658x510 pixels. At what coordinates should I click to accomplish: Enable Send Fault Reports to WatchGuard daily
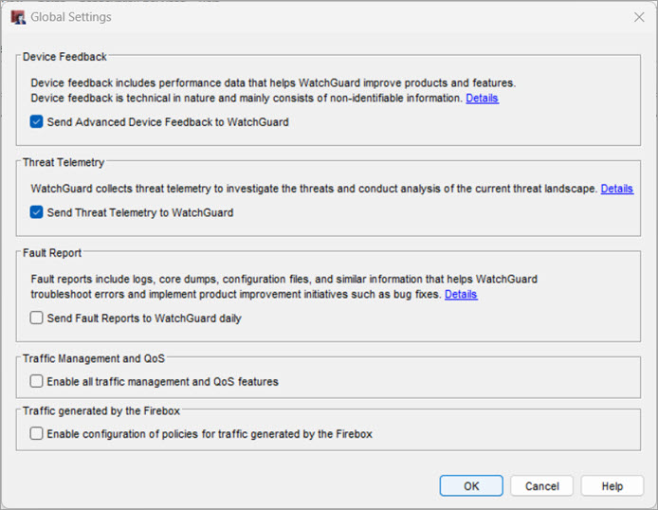37,319
